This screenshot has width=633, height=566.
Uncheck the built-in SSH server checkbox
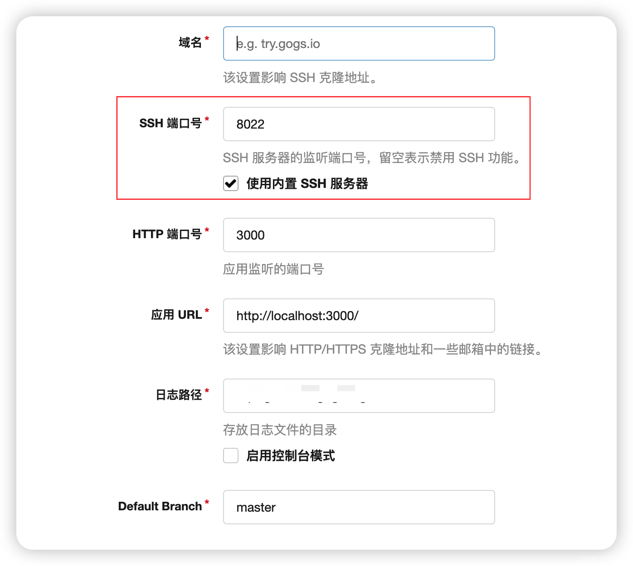click(231, 183)
